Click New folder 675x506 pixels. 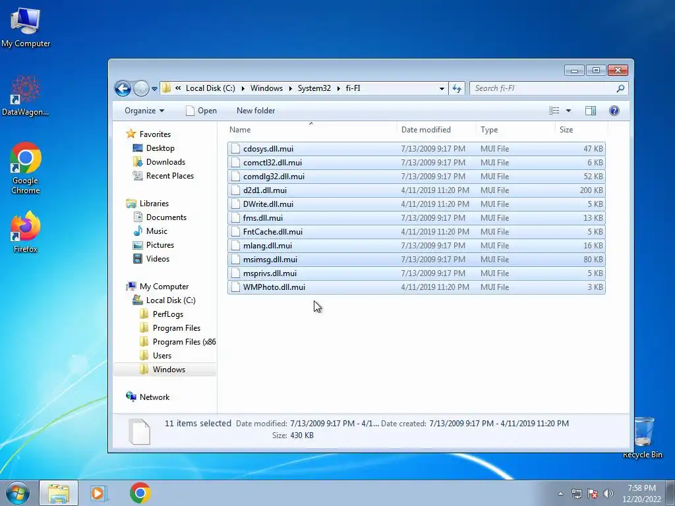tap(256, 111)
